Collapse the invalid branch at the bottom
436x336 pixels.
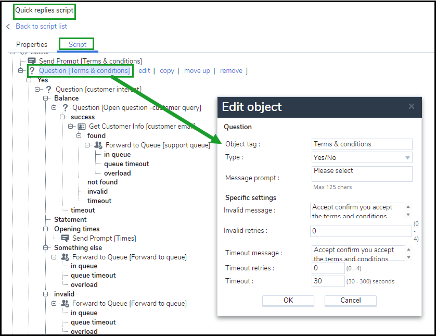(46, 294)
